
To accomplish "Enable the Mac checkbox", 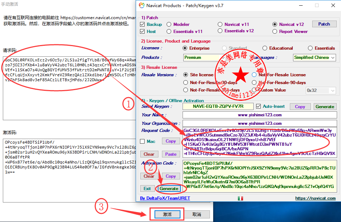I will click(x=143, y=141).
